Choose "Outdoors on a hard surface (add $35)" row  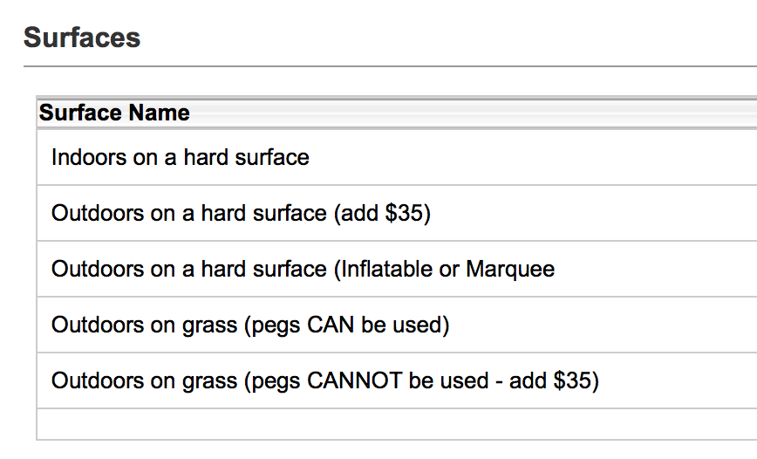tap(241, 214)
